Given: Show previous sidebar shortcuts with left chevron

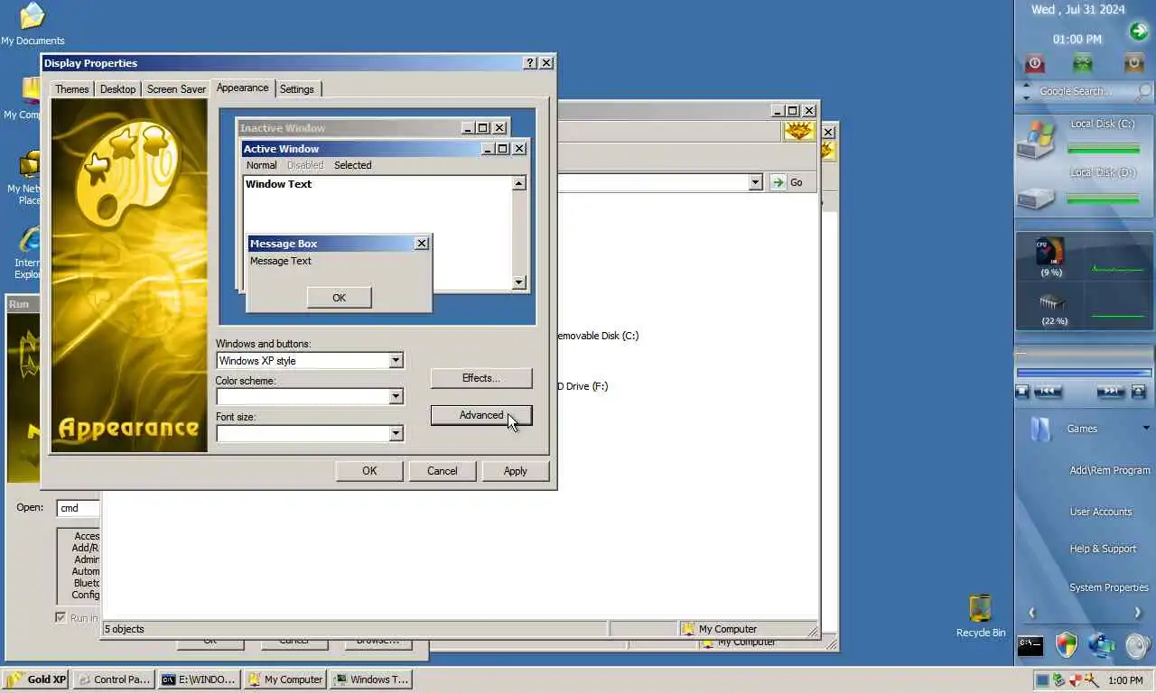Looking at the screenshot, I should [1031, 613].
